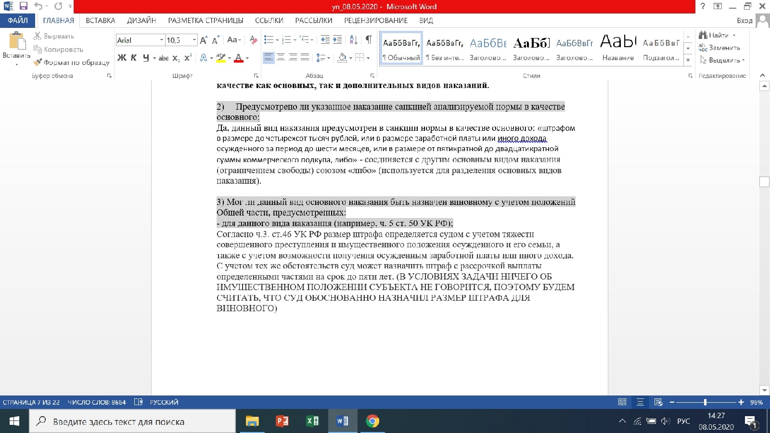Align text to the left

269,58
